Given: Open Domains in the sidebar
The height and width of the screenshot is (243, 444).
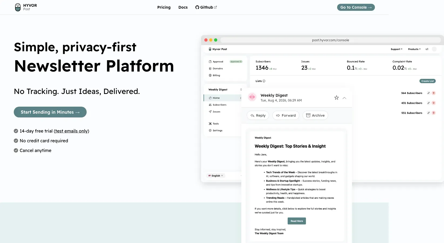Looking at the screenshot, I should (216, 69).
